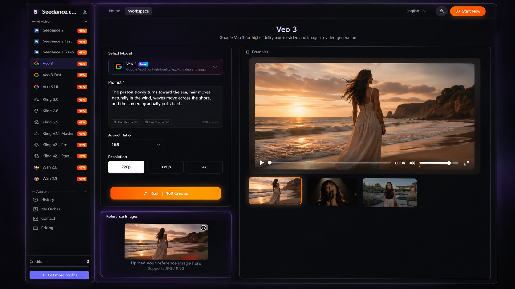The height and width of the screenshot is (289, 515).
Task: Open the Contact page link
Action: click(48, 218)
